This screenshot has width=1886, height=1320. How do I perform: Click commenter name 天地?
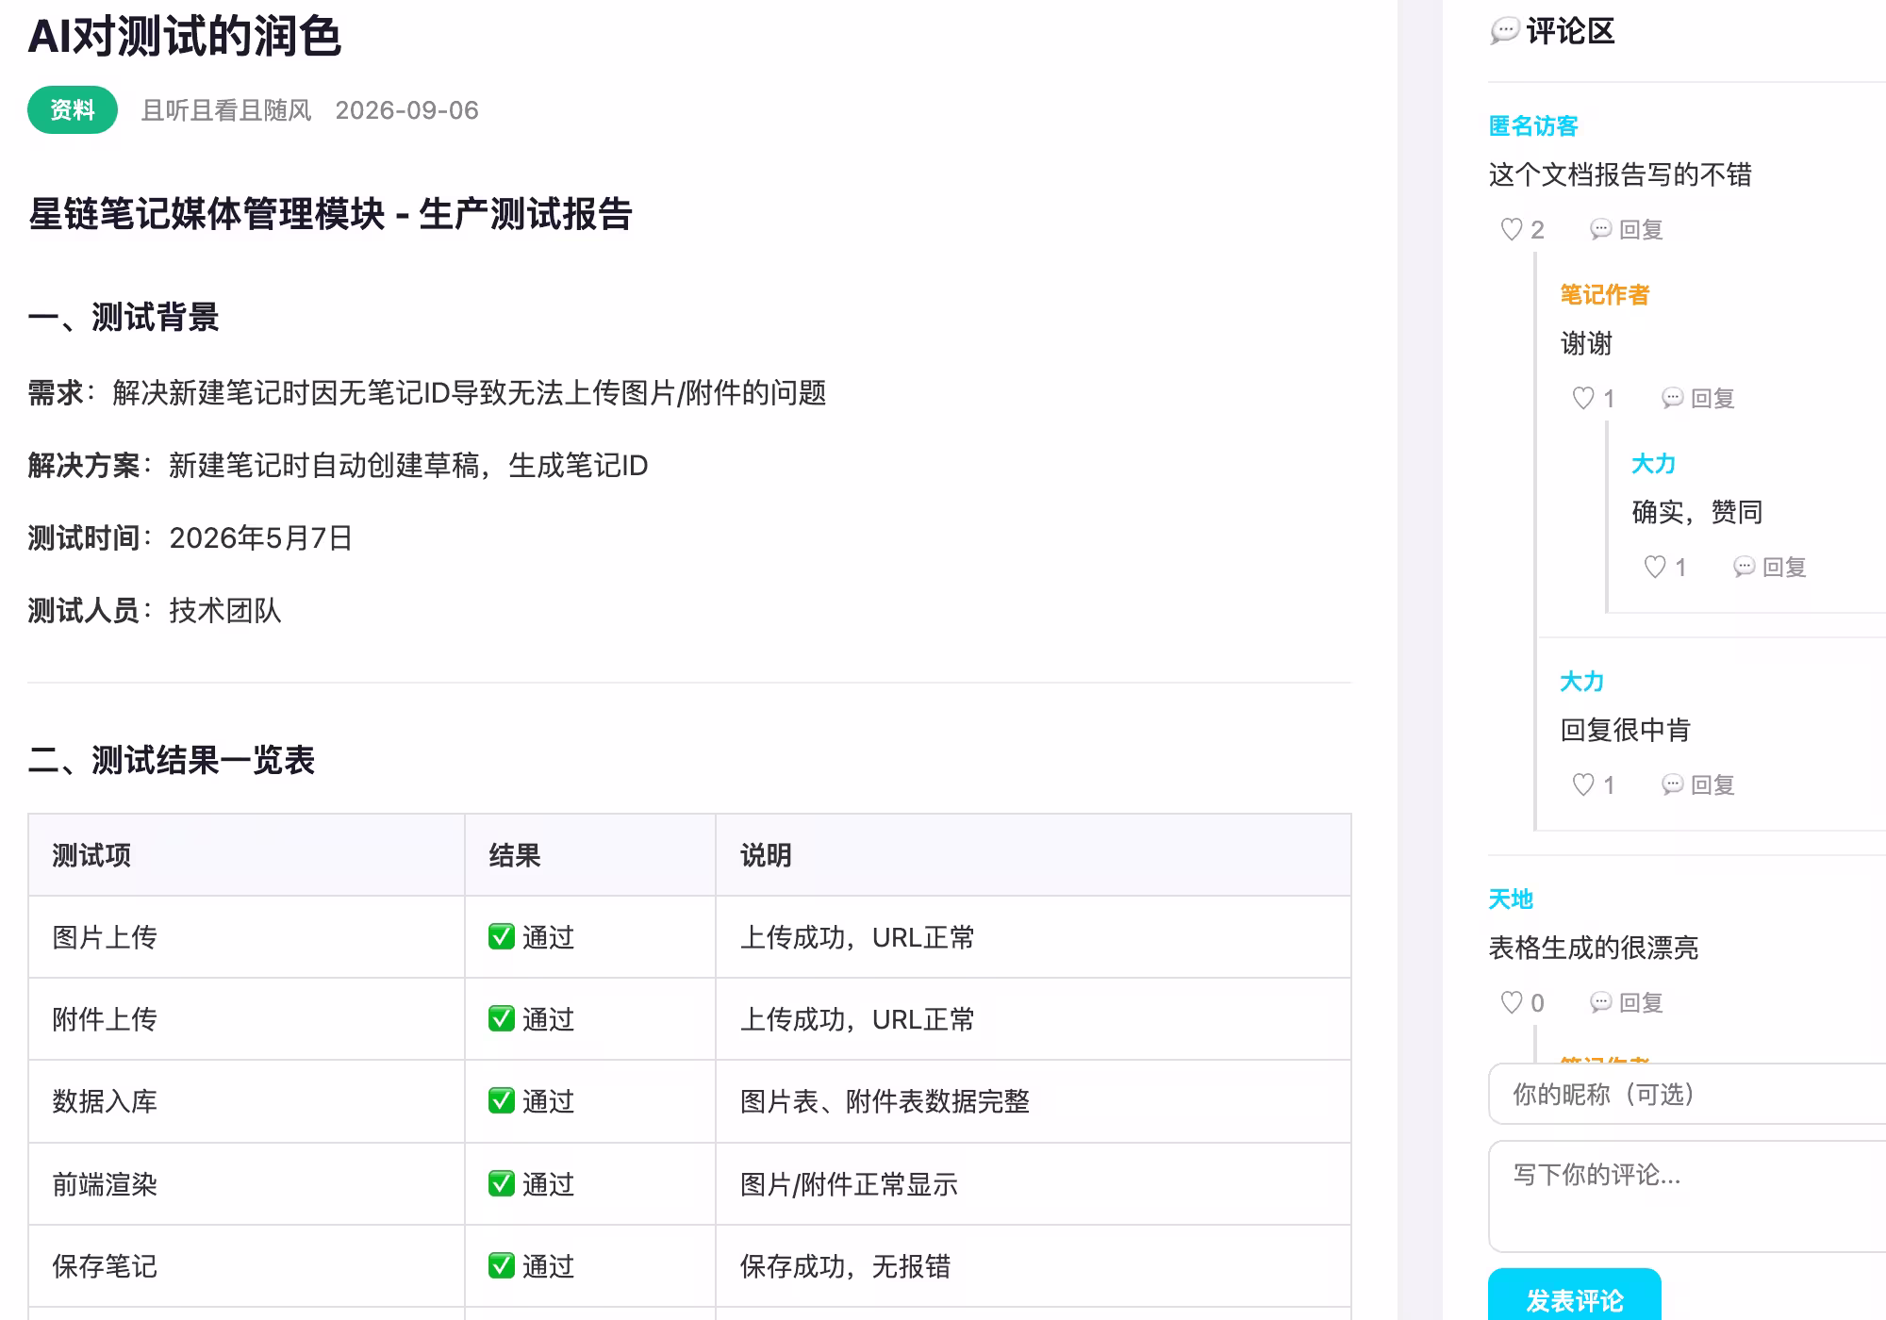(x=1511, y=899)
